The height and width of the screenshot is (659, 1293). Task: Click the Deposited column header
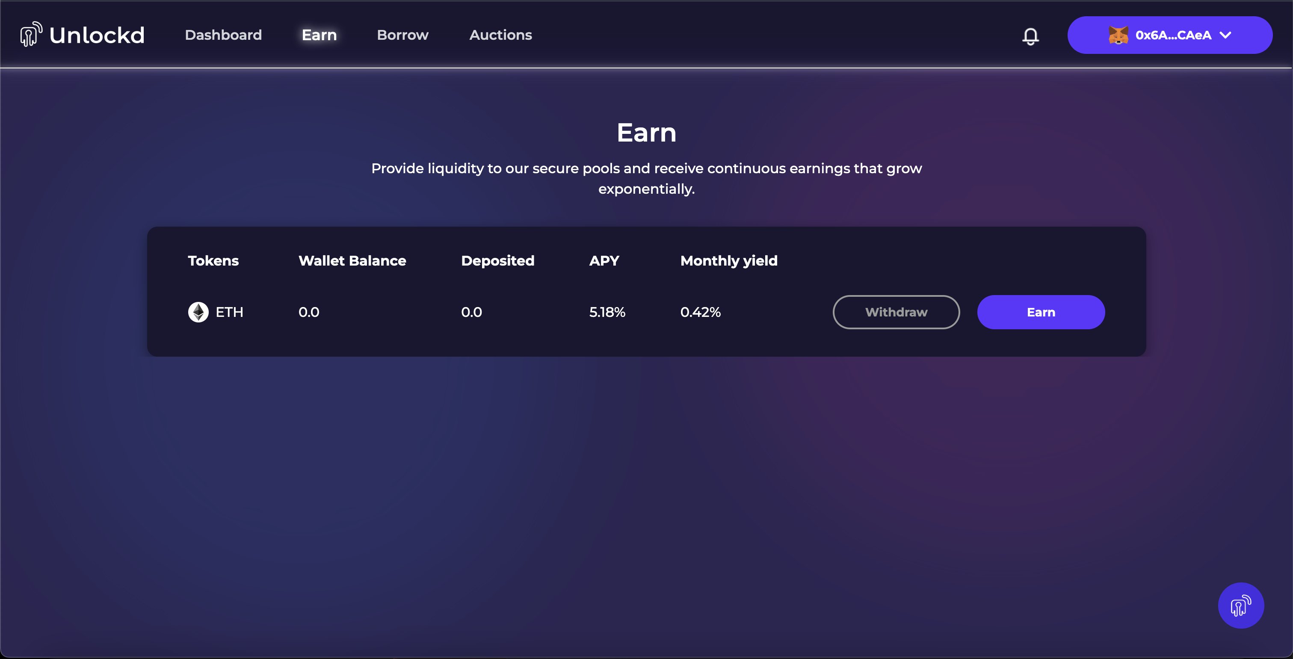coord(497,260)
